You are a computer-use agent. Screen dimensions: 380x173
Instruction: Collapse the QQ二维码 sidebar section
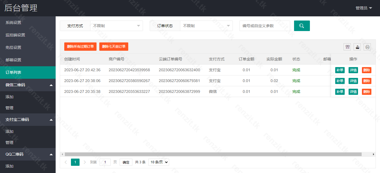(x=28, y=154)
